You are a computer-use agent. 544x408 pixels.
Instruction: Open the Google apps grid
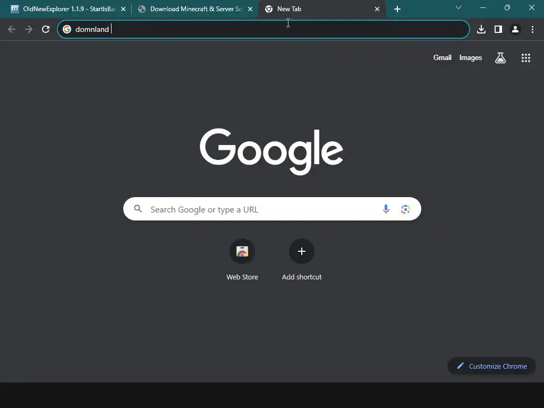(526, 58)
